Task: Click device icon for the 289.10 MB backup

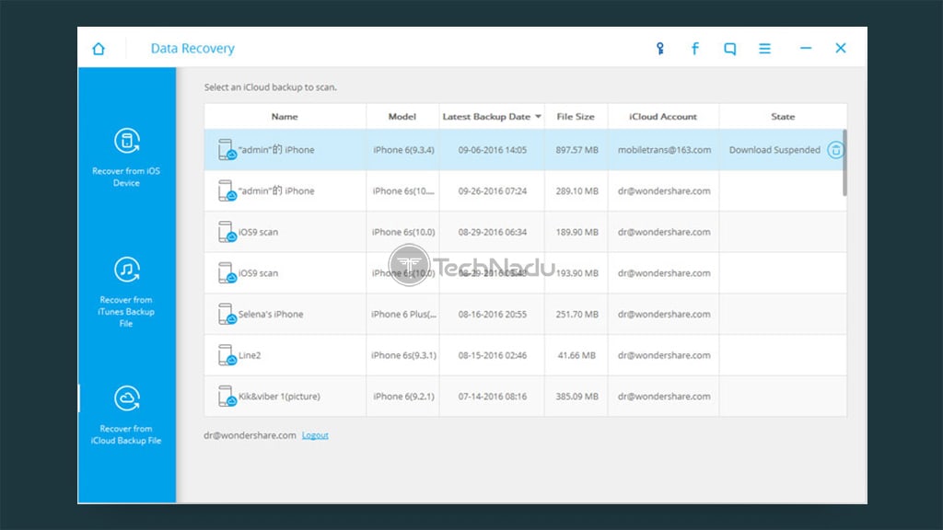Action: pos(227,190)
